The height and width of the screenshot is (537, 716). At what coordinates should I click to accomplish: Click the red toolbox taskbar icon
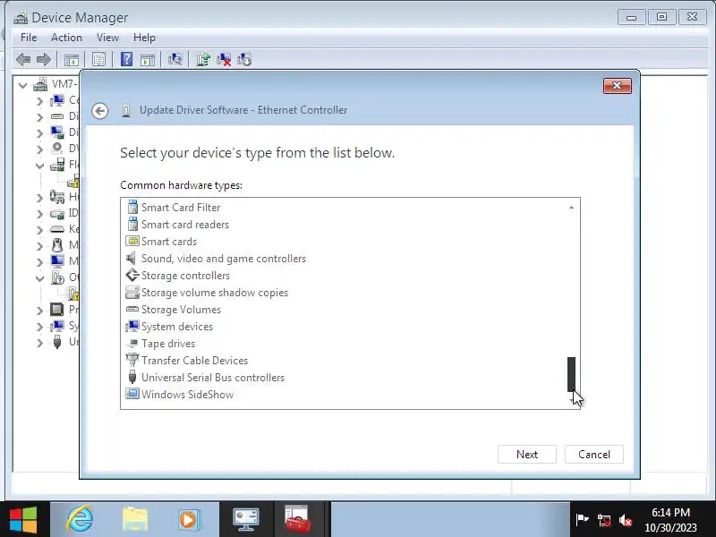click(298, 519)
